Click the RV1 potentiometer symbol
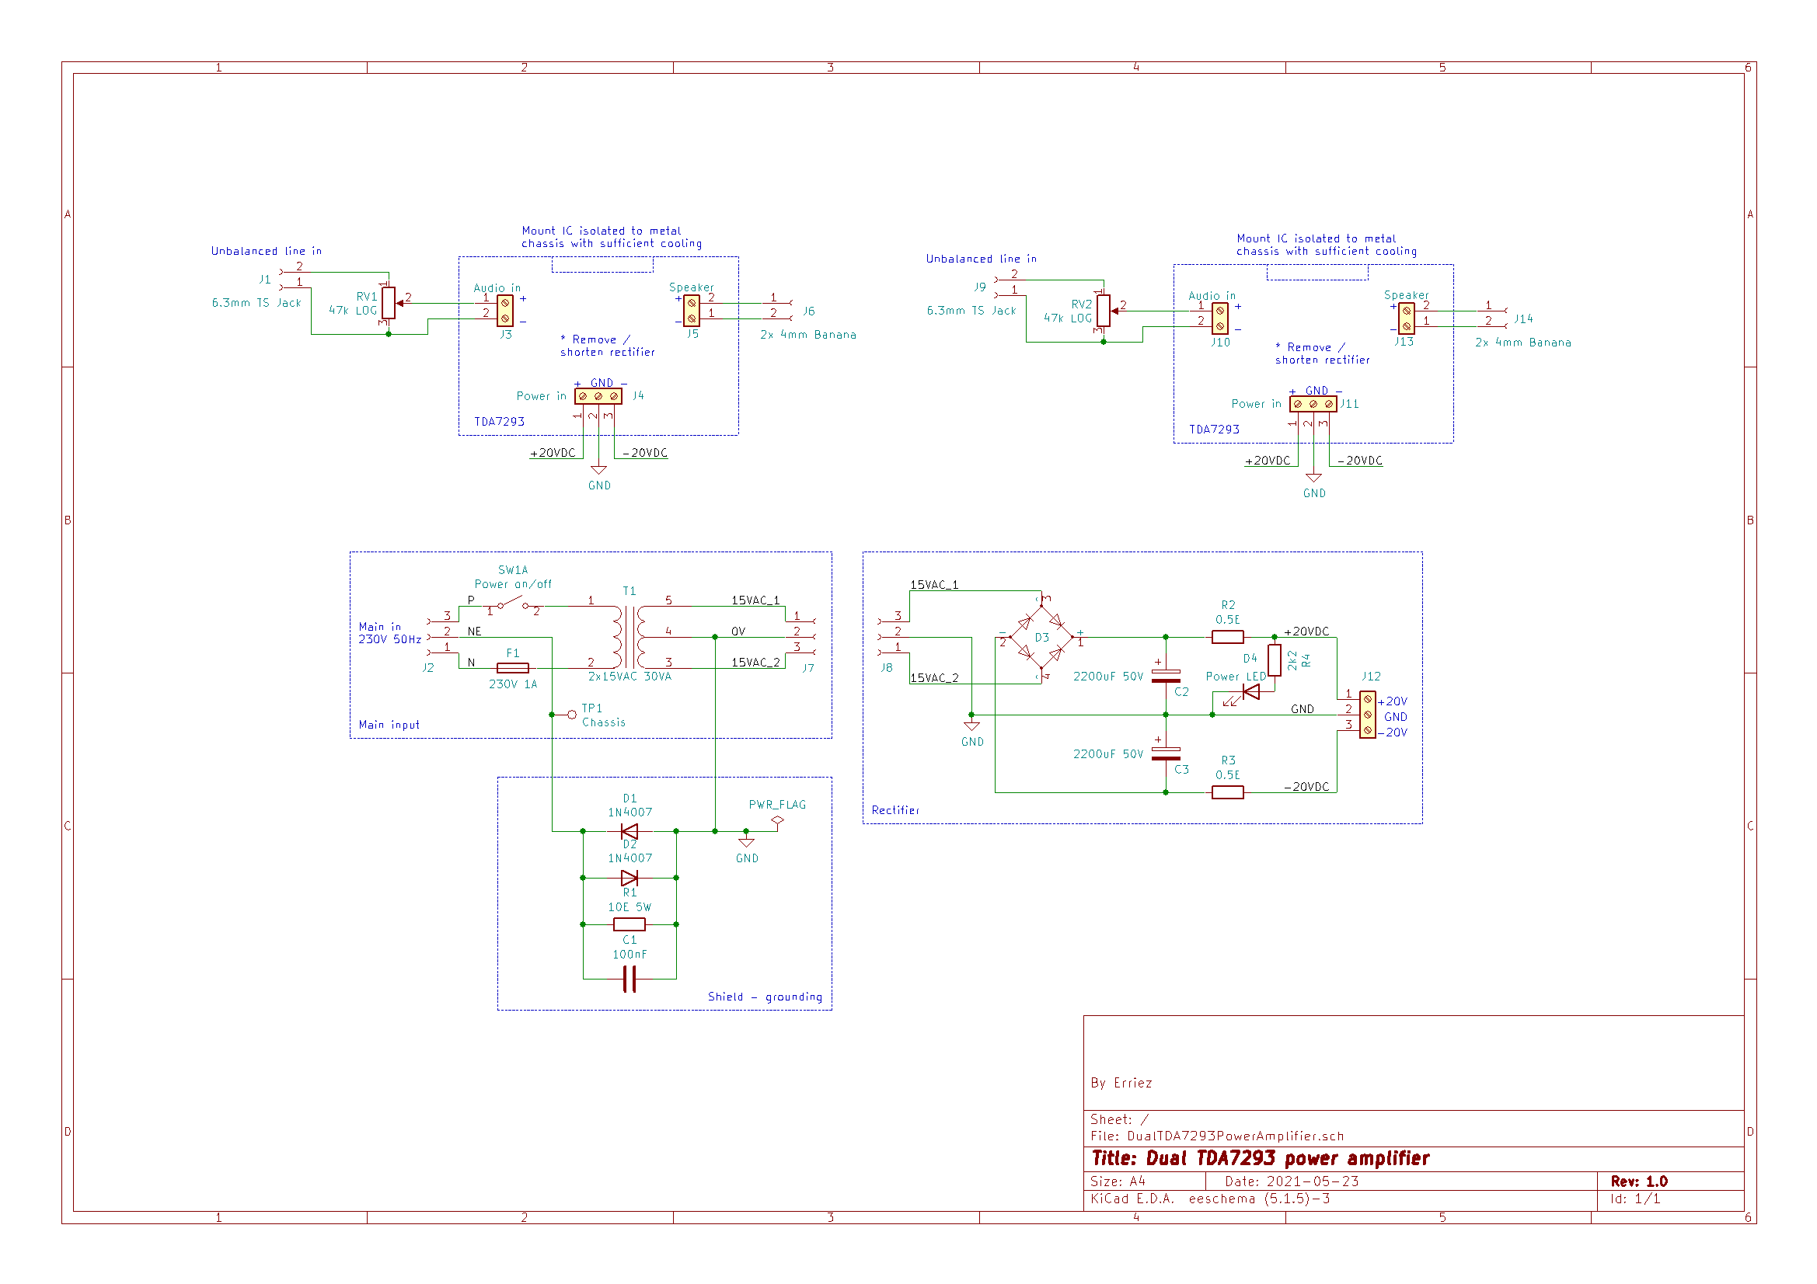Image resolution: width=1817 pixels, height=1284 pixels. click(389, 303)
